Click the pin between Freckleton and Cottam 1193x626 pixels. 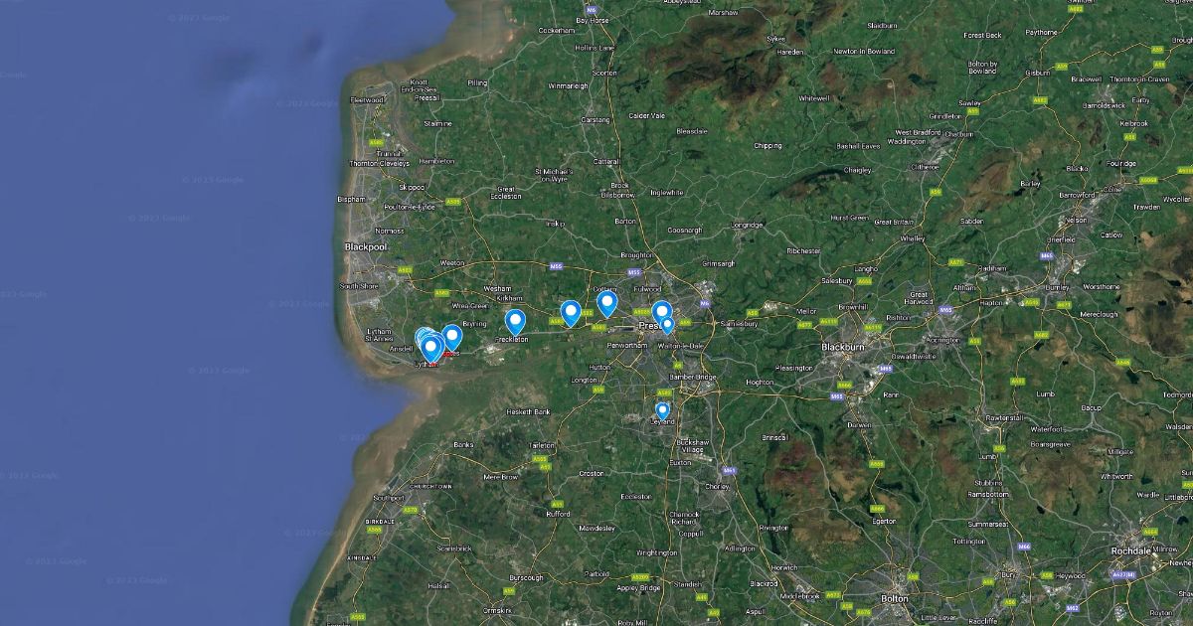pyautogui.click(x=571, y=313)
